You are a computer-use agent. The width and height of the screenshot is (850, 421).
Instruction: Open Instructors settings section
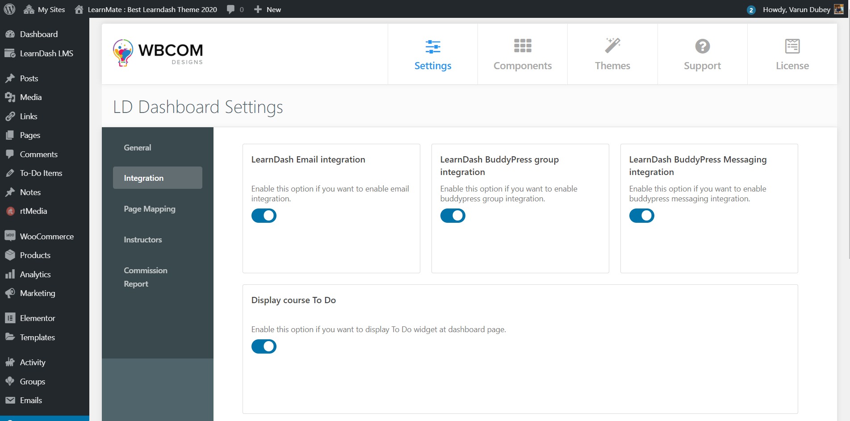click(x=158, y=240)
